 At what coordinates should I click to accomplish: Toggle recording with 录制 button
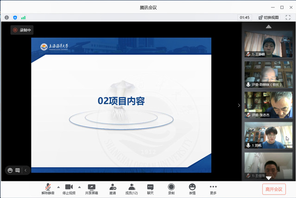pos(171,189)
